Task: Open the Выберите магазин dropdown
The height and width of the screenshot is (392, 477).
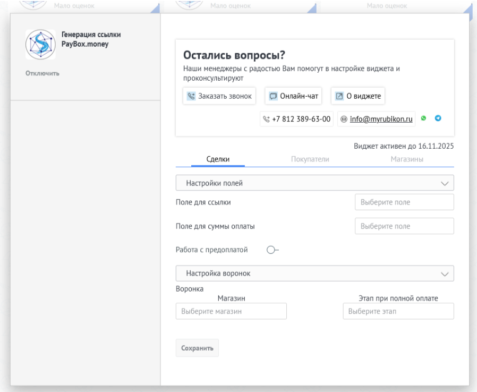Action: point(231,311)
